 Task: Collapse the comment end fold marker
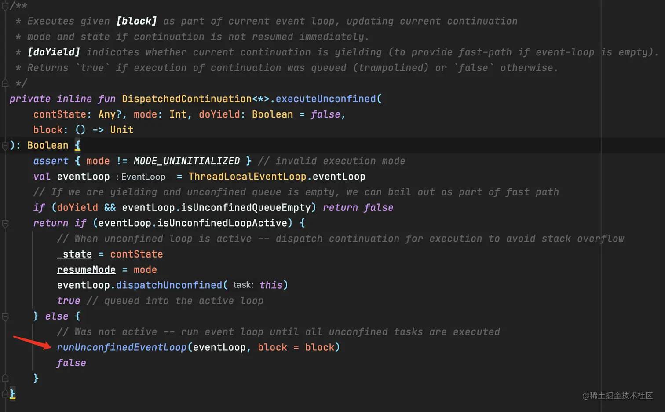[x=5, y=83]
